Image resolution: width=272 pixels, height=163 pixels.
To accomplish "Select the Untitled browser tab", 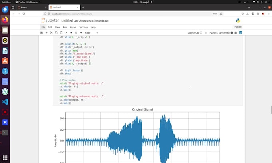I will coord(64,8).
